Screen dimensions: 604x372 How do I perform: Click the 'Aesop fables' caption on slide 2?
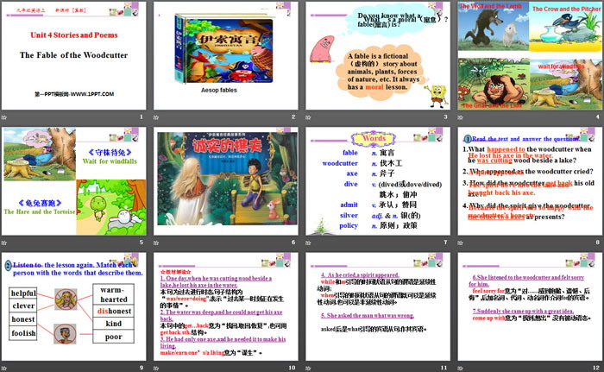pos(219,91)
